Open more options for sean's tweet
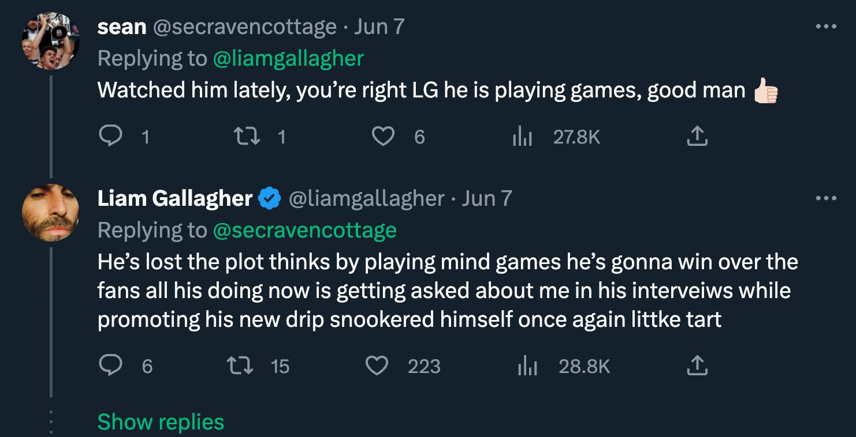Viewport: 856px width, 437px height. [826, 27]
